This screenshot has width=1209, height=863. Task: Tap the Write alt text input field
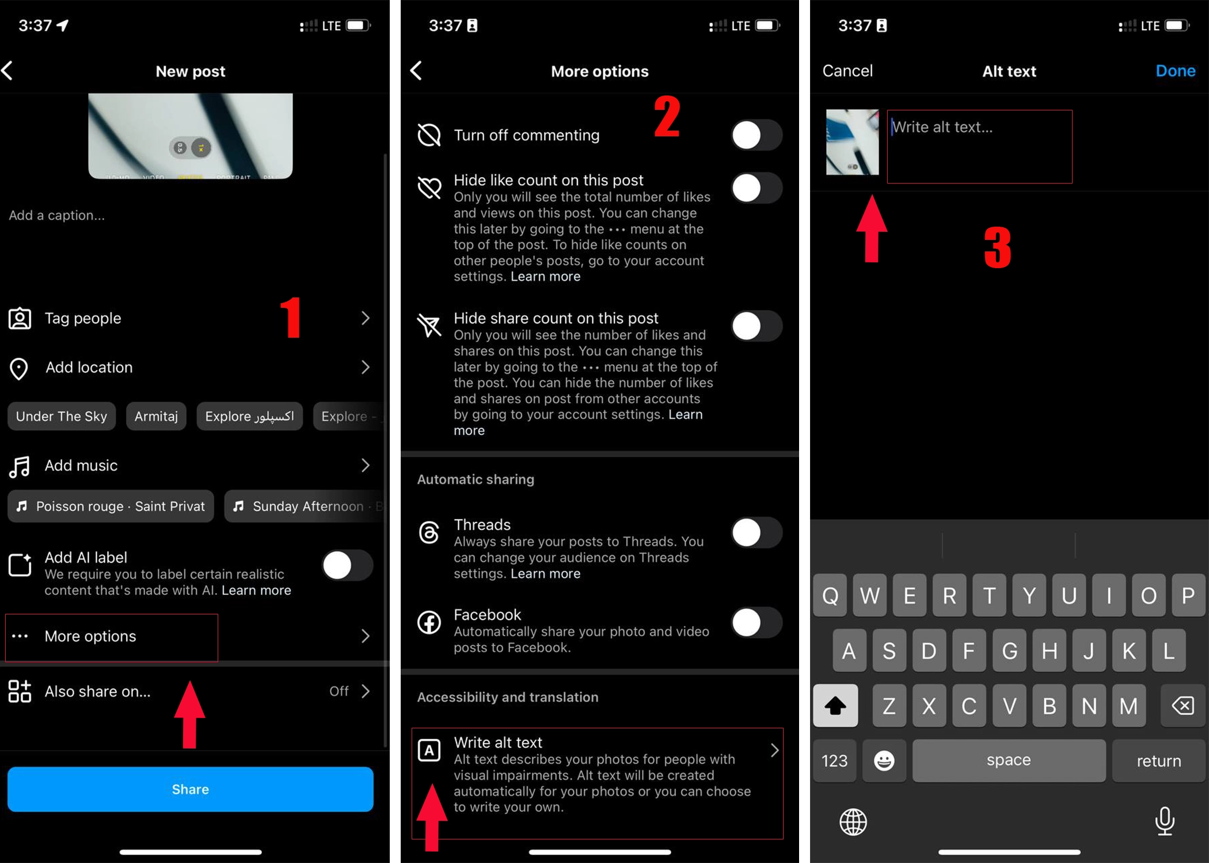tap(981, 145)
